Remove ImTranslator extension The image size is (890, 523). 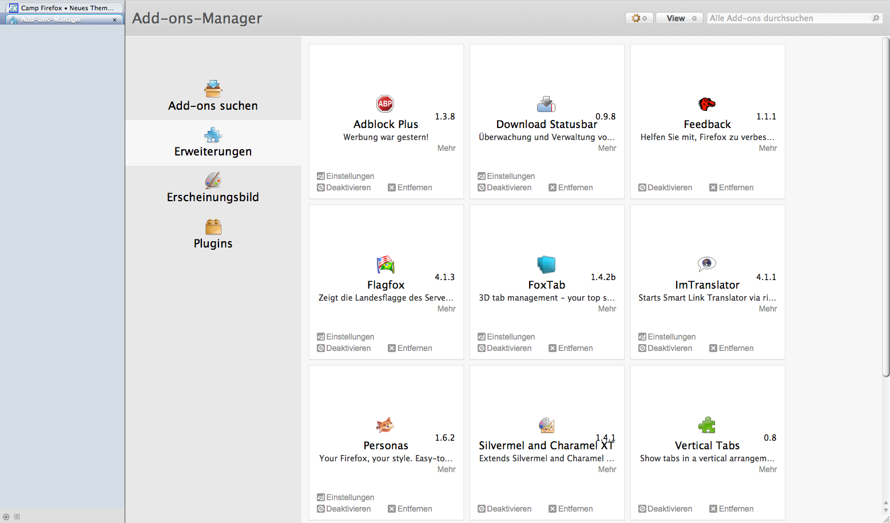point(731,348)
